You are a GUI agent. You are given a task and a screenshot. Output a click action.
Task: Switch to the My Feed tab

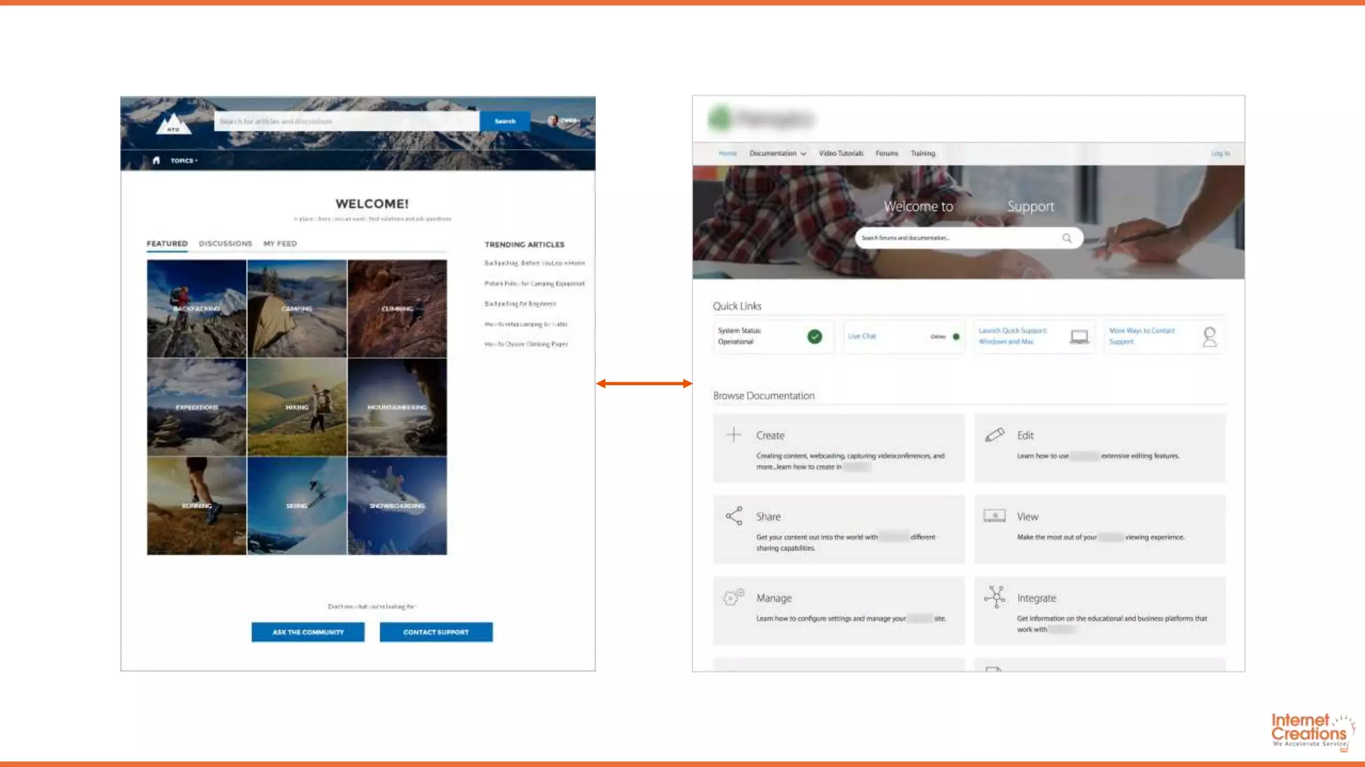[x=280, y=244]
